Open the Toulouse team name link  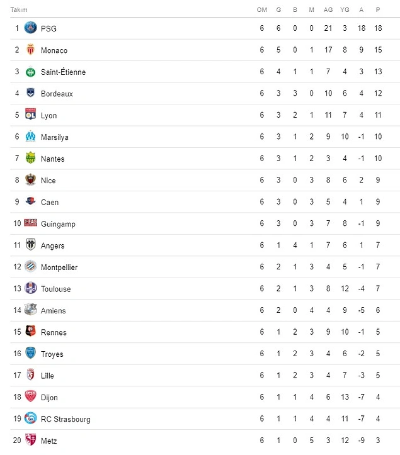coord(55,289)
